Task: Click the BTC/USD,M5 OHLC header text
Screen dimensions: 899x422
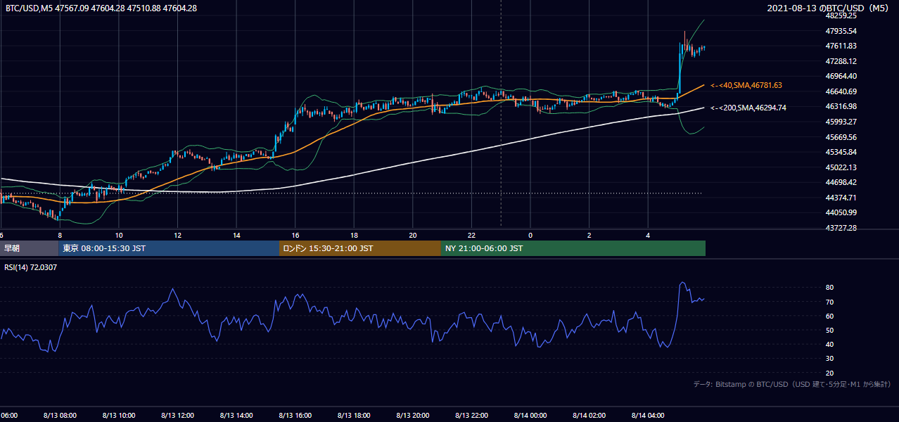Action: click(101, 8)
